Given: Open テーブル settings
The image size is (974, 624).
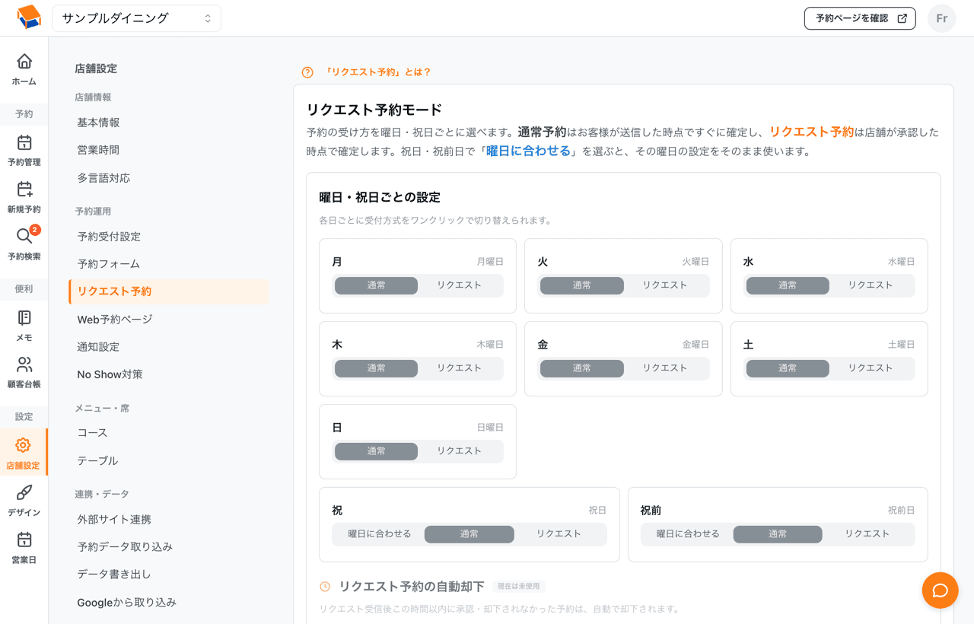Looking at the screenshot, I should coord(169,461).
